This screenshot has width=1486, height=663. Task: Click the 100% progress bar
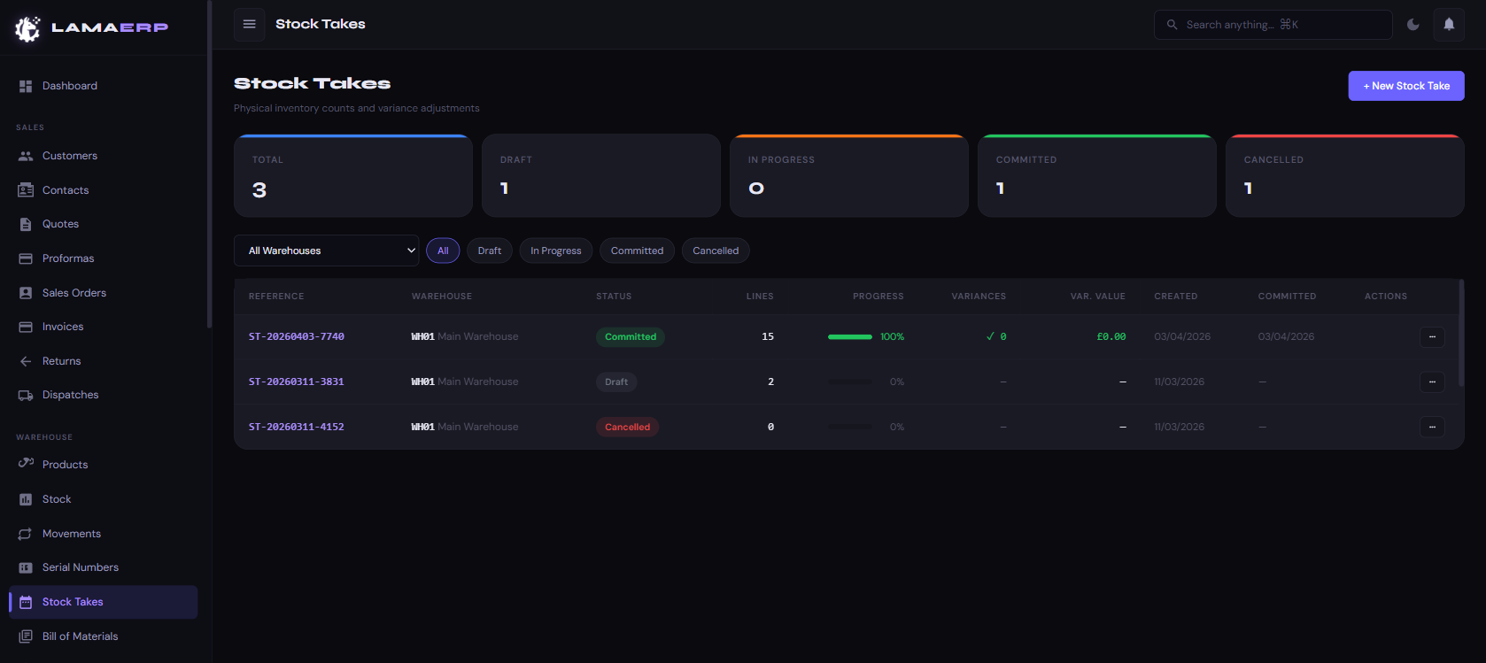(849, 337)
